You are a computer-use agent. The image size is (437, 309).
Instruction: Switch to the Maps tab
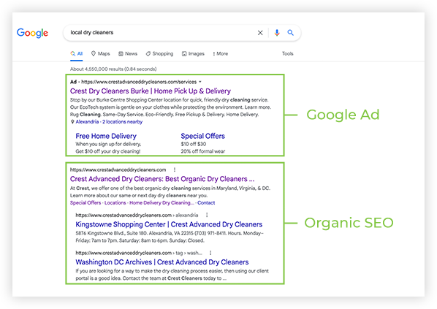click(101, 54)
